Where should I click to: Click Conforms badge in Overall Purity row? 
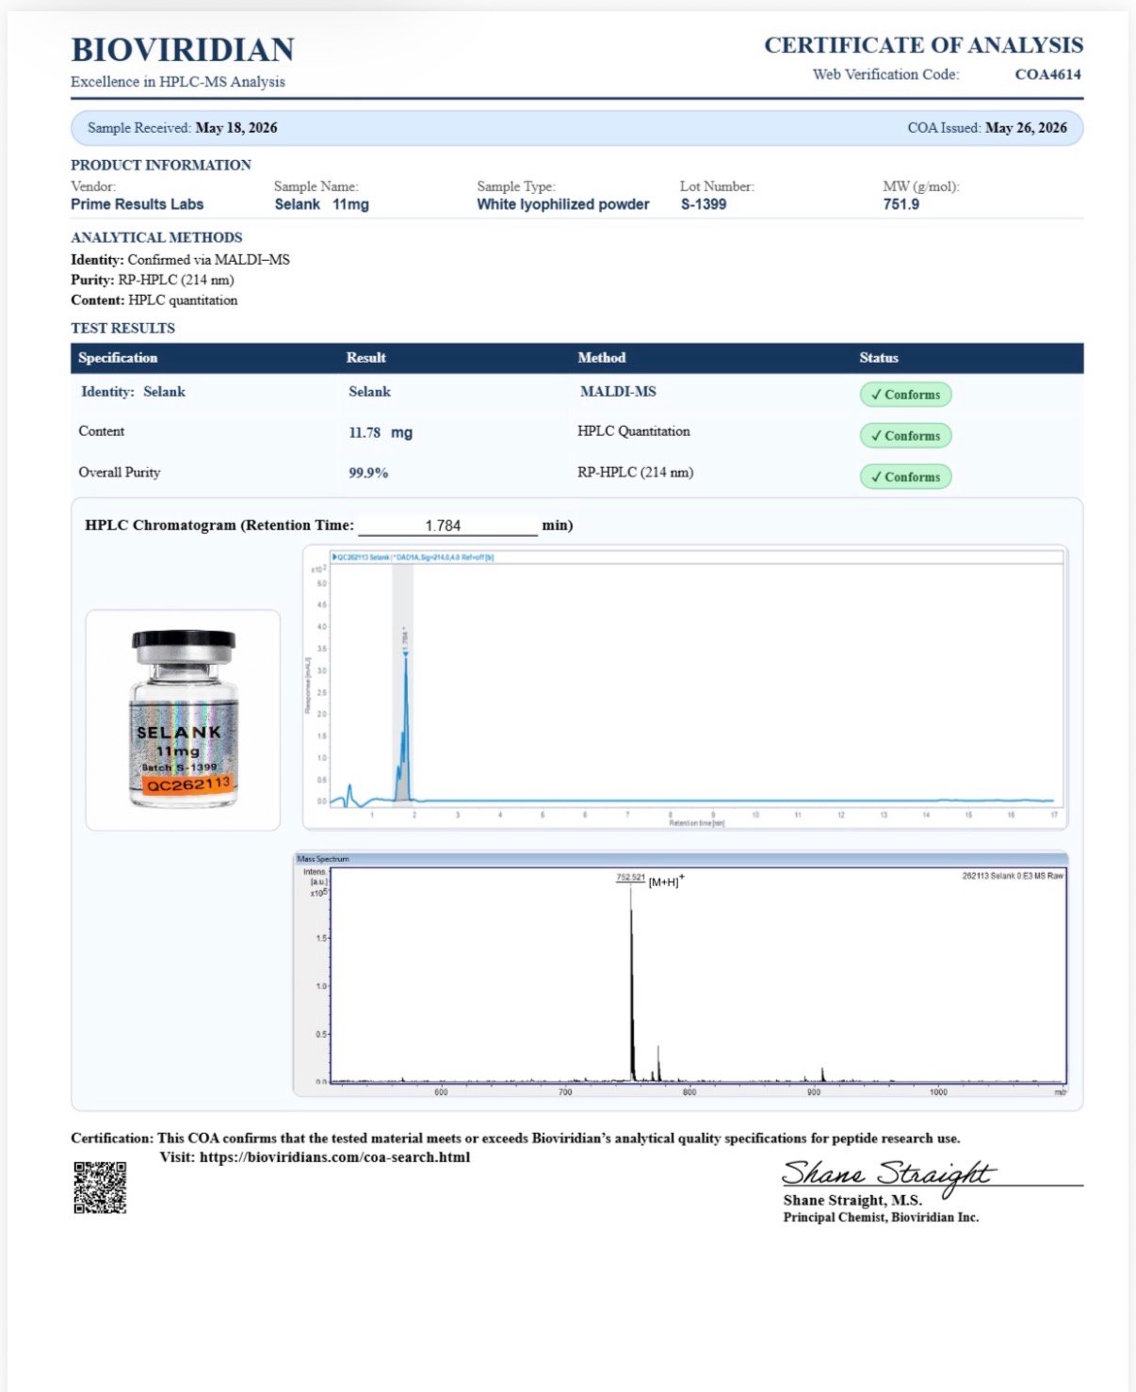[x=905, y=477]
